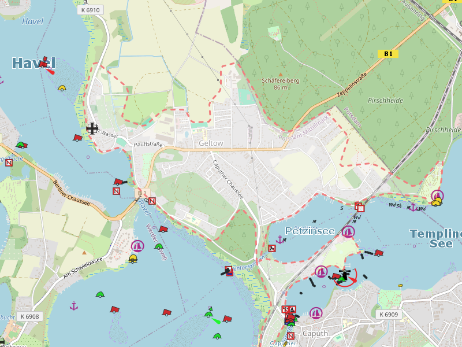Click the marina icon near Am Schwielowsee
This screenshot has width=462, height=347.
[137, 246]
